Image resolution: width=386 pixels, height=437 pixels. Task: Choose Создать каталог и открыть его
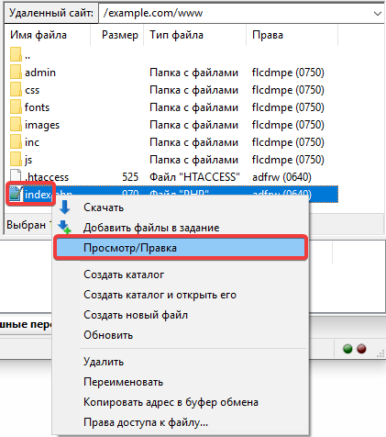181,295
